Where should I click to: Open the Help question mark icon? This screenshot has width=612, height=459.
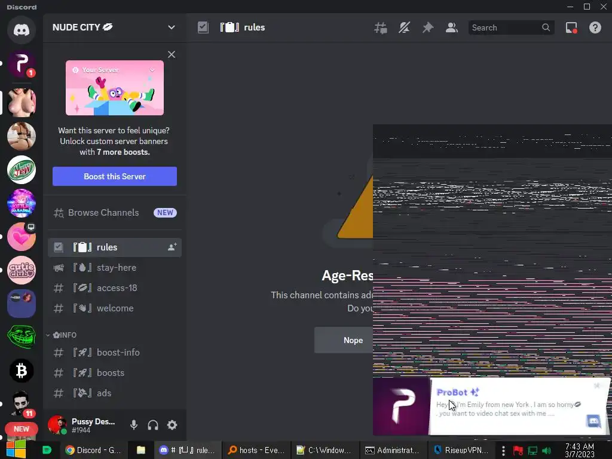click(595, 27)
